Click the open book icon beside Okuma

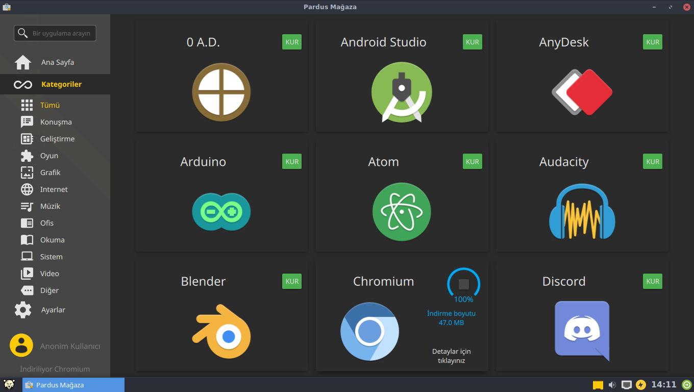point(27,240)
